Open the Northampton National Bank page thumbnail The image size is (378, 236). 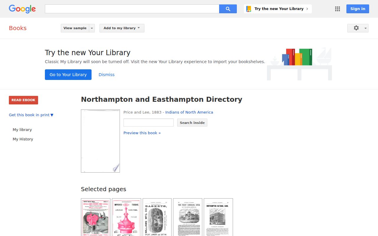click(218, 217)
